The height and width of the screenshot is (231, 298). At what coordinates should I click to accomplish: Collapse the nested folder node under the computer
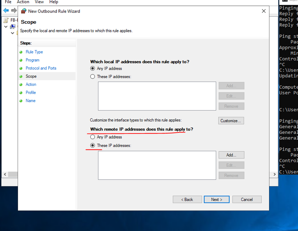[x=13, y=33]
